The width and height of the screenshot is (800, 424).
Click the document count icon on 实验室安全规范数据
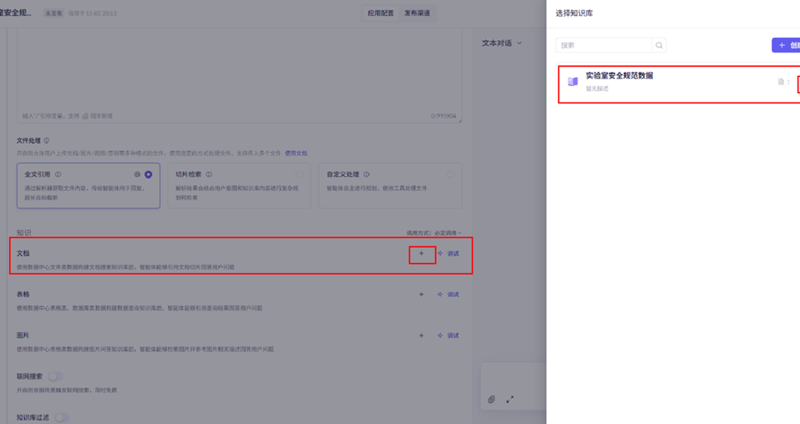781,82
